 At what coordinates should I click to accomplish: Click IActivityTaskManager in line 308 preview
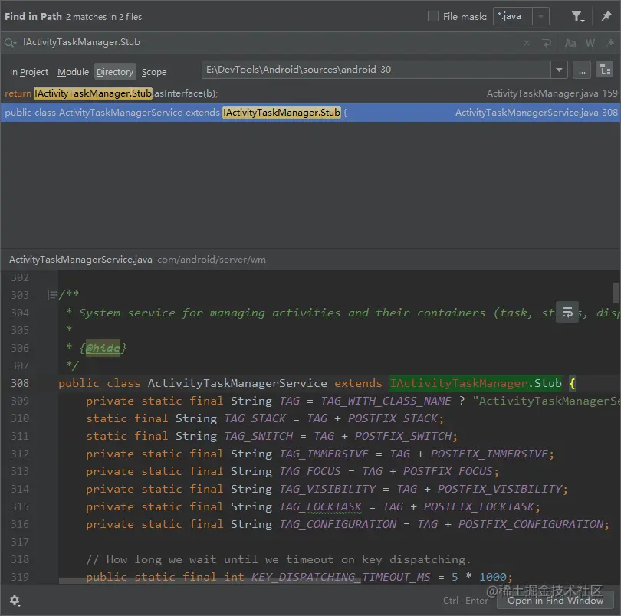pyautogui.click(x=459, y=383)
